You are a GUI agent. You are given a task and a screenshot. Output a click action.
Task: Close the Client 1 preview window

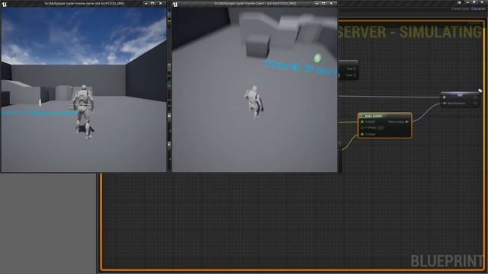pos(331,3)
